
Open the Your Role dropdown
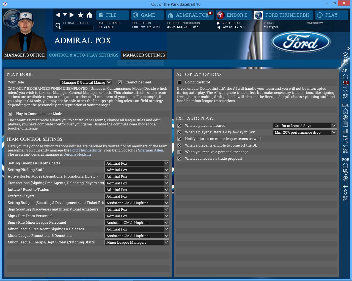click(86, 82)
